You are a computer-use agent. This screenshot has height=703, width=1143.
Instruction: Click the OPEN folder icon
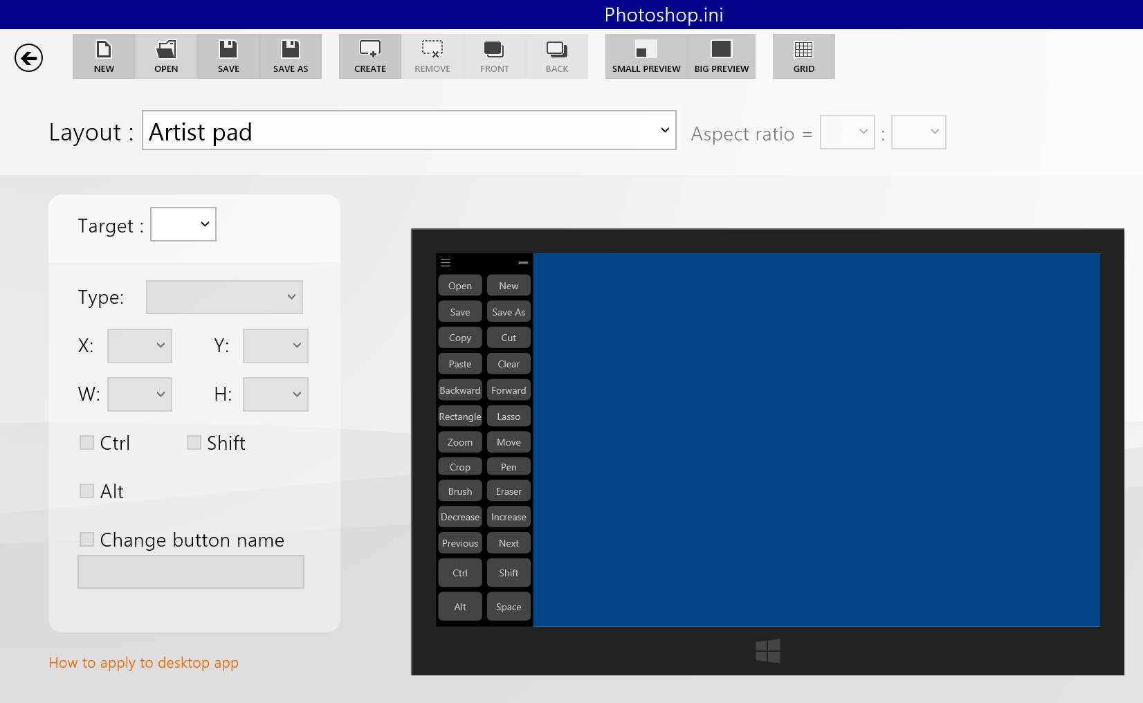coord(166,56)
